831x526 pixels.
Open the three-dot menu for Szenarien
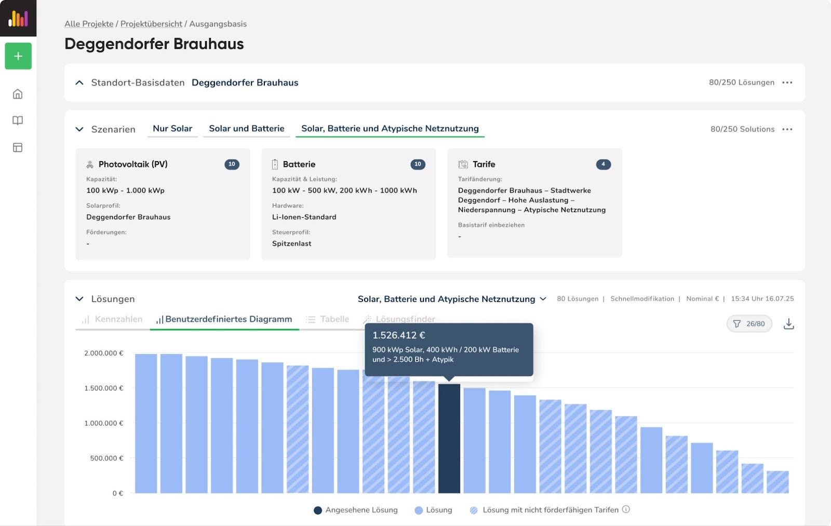click(x=787, y=129)
